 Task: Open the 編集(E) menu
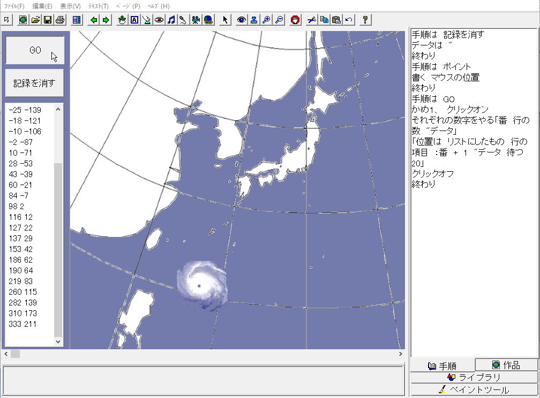(x=42, y=6)
